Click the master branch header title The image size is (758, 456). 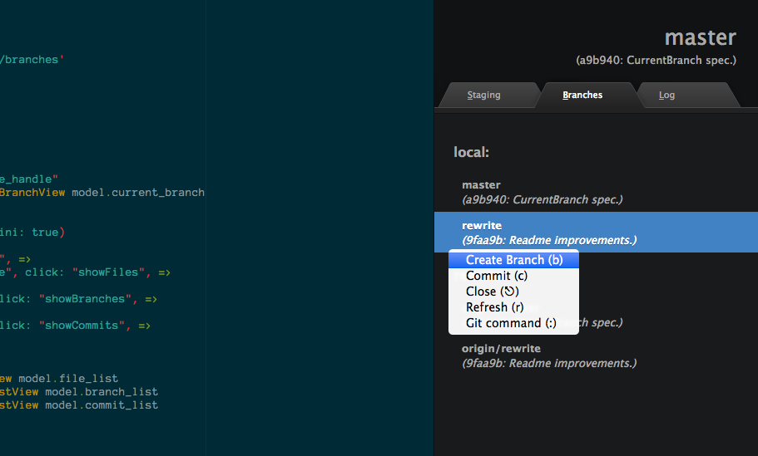point(700,37)
